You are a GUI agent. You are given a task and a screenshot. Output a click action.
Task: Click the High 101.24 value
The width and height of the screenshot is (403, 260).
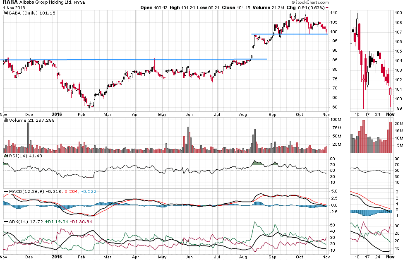182,8
